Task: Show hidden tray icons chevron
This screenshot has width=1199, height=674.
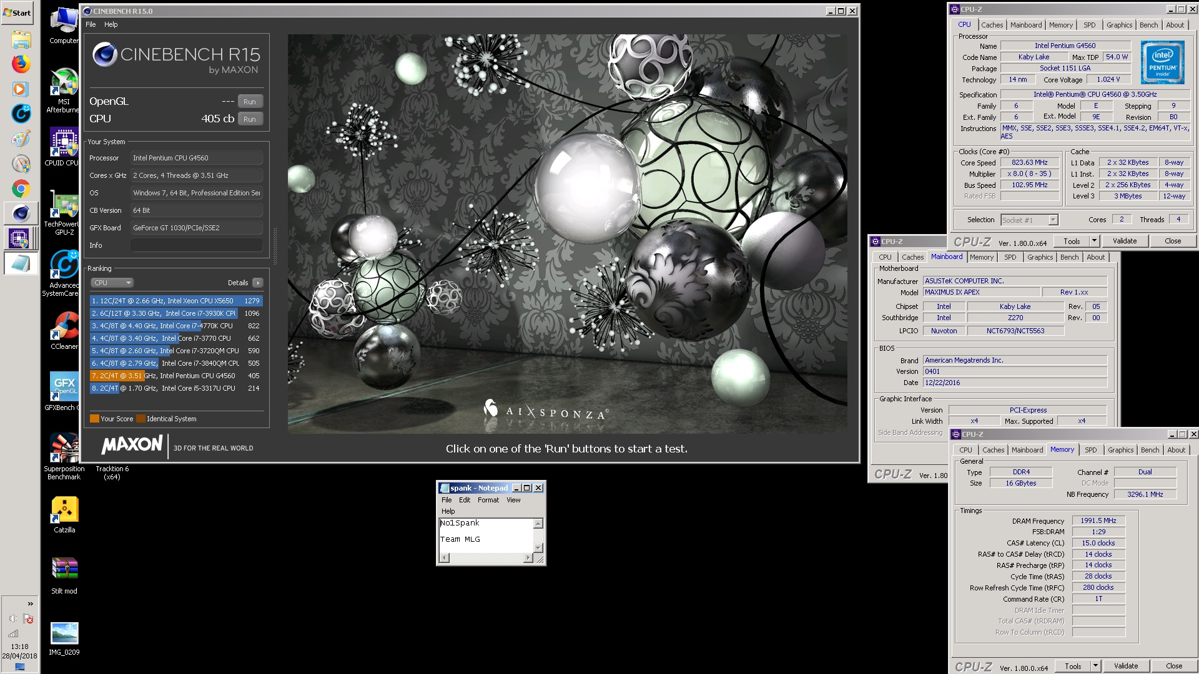Action: point(30,603)
